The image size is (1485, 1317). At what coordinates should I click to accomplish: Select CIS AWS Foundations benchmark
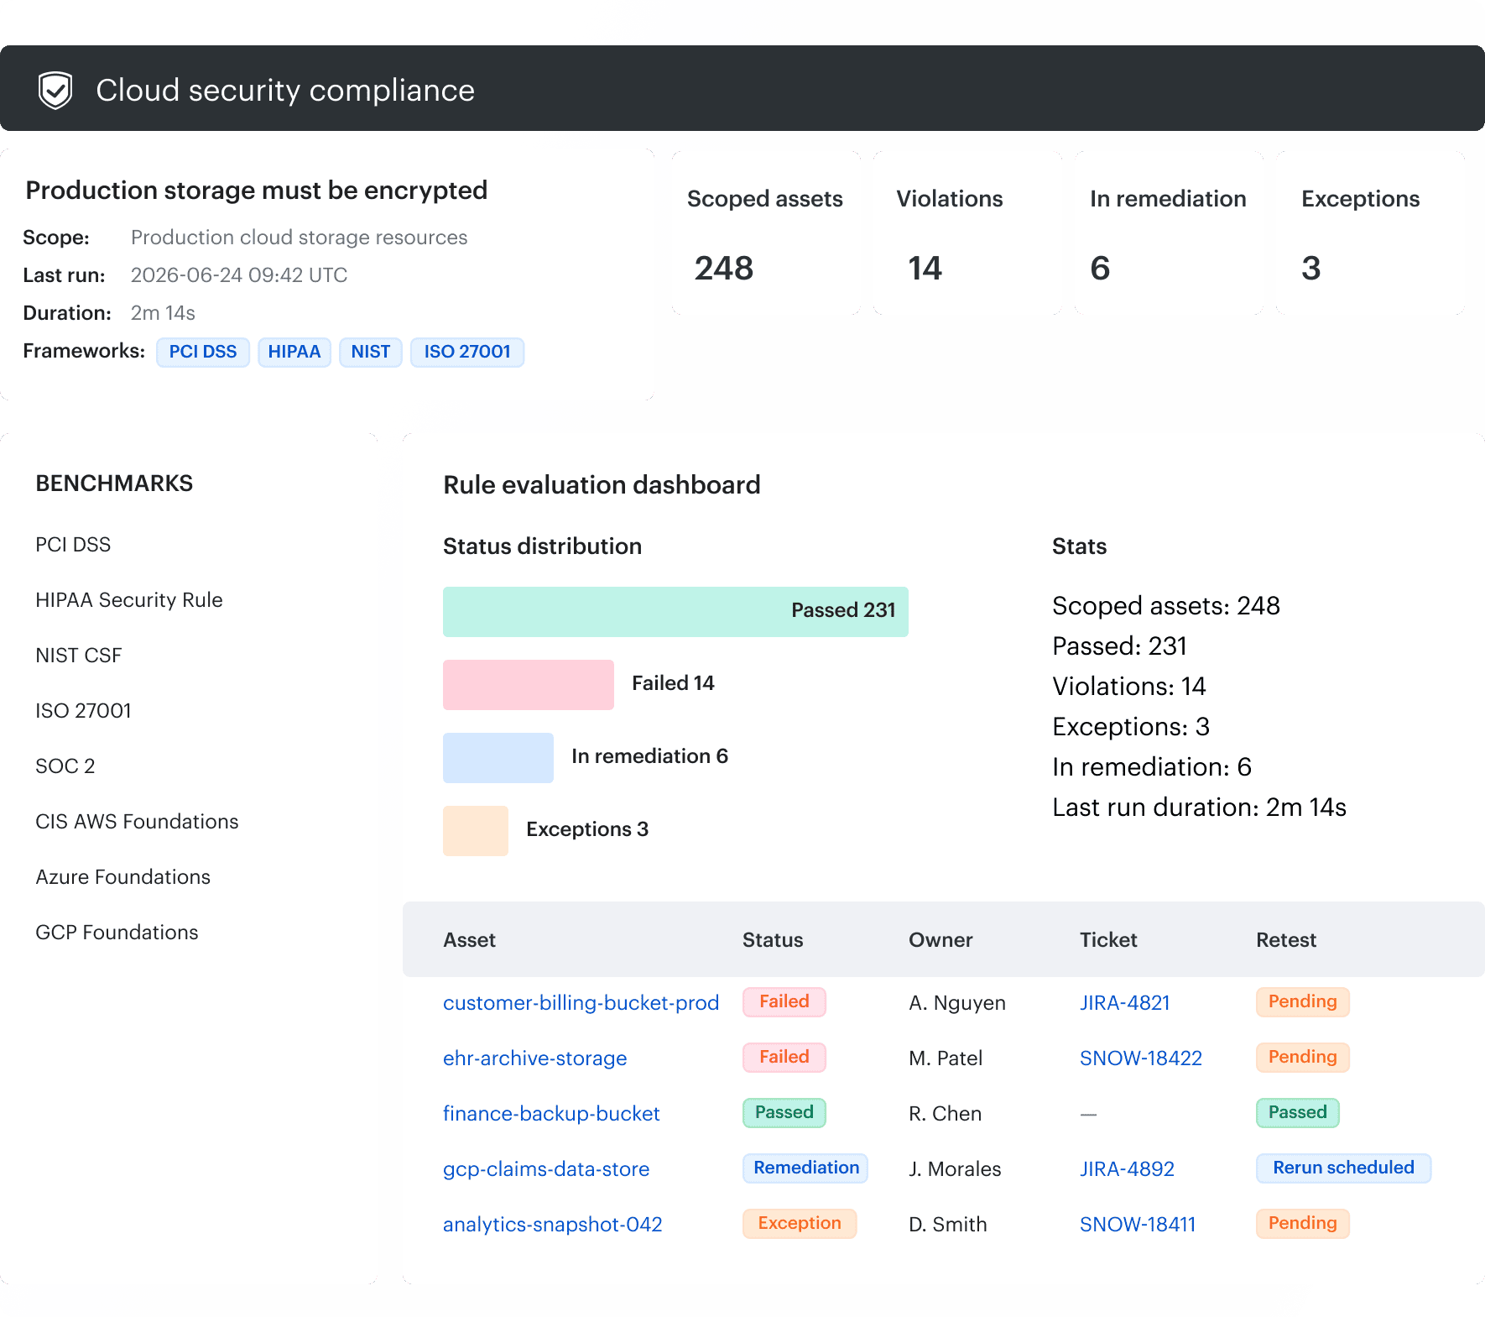click(x=137, y=822)
